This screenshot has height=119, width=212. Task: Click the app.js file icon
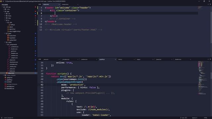click(x=8, y=27)
